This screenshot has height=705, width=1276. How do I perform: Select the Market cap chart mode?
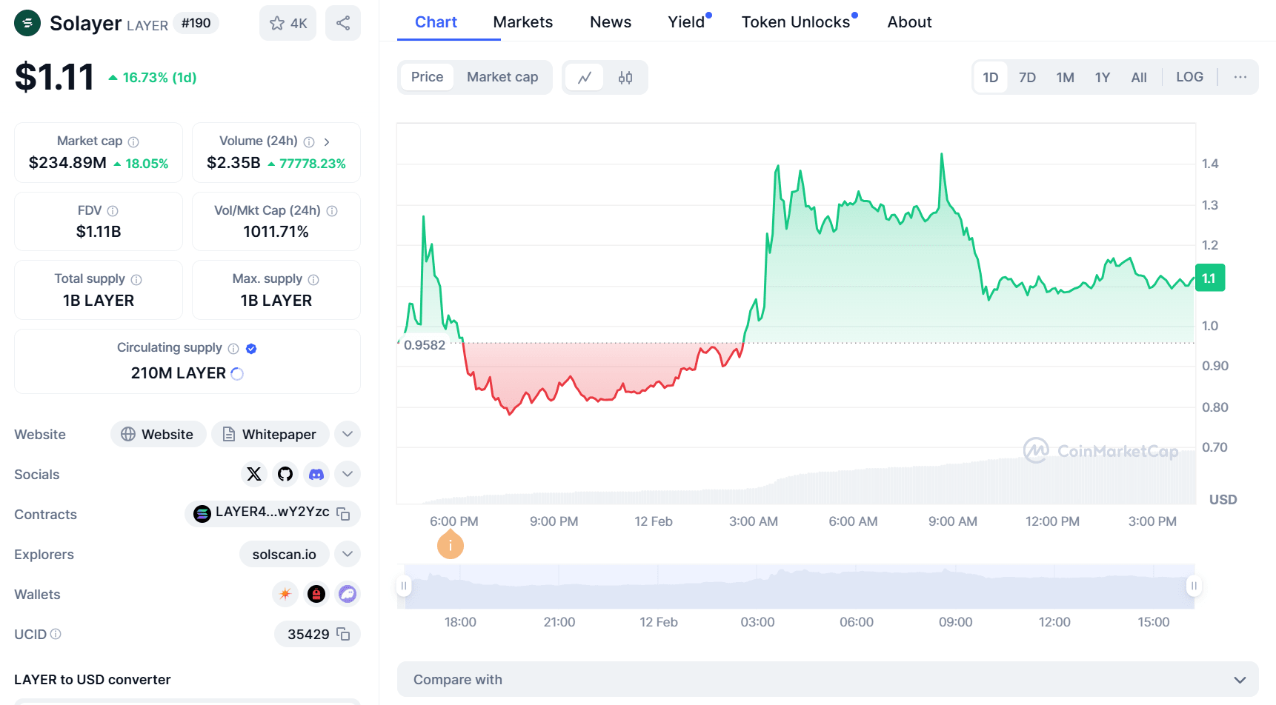502,77
